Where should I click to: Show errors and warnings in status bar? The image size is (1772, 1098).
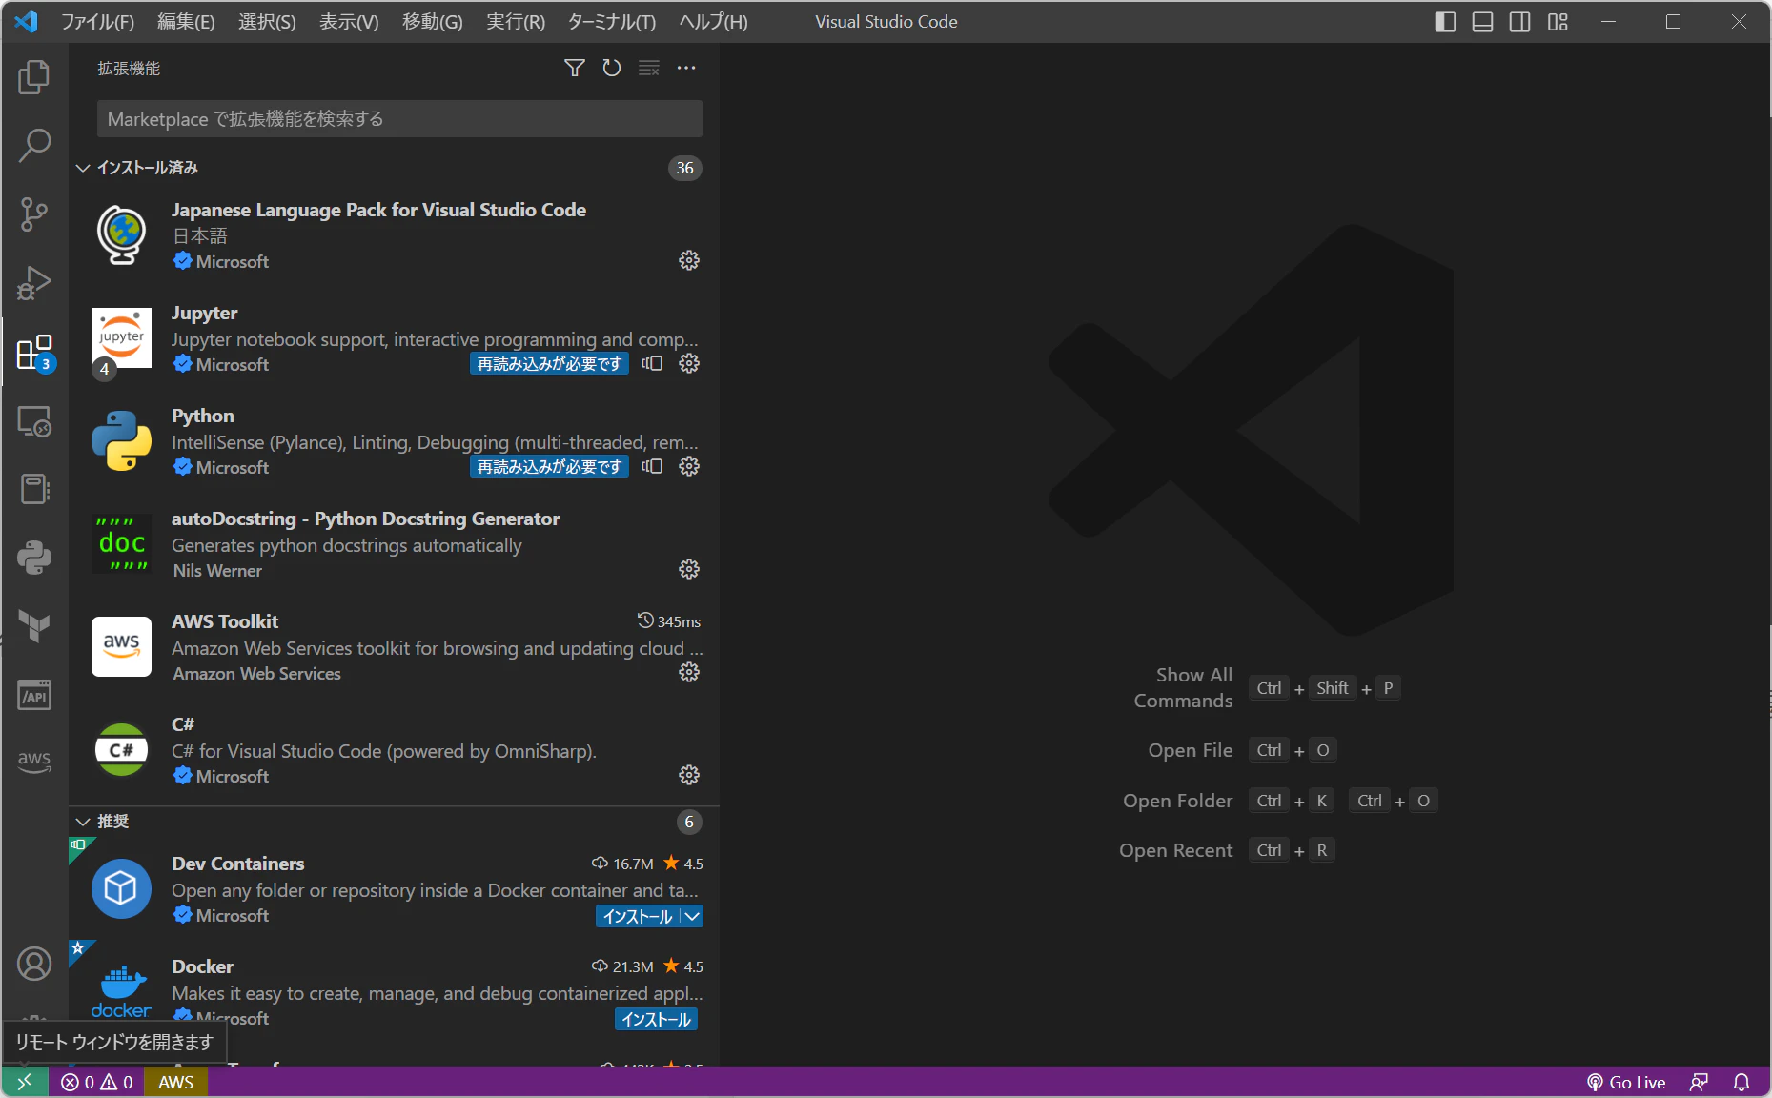[97, 1082]
